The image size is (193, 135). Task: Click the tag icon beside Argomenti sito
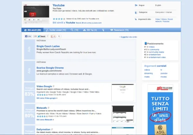[x=136, y=19]
